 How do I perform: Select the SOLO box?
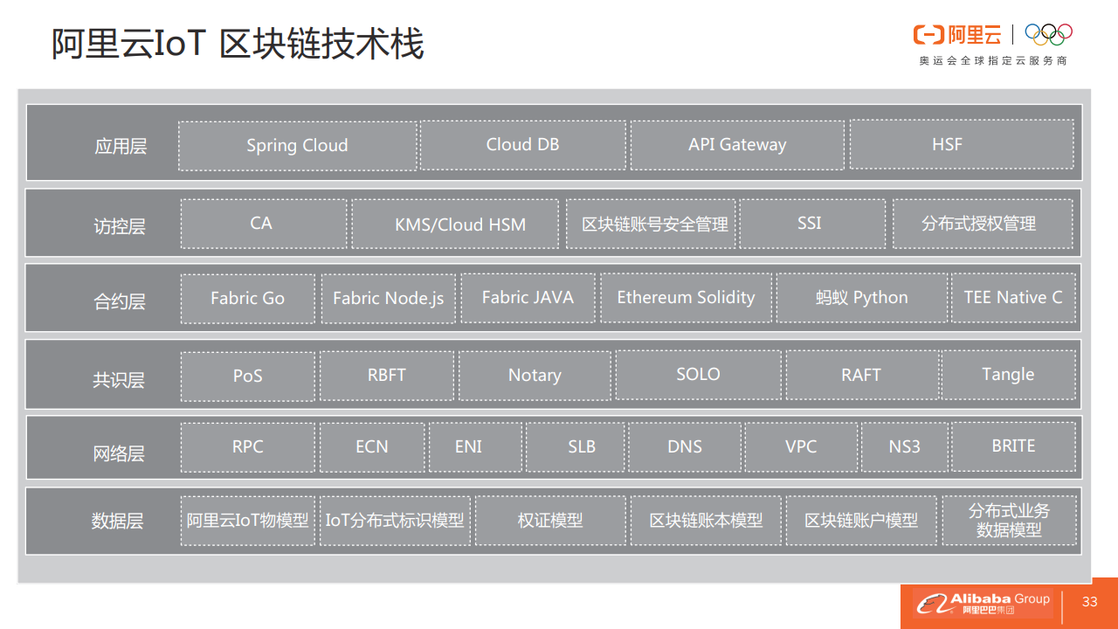click(x=698, y=376)
